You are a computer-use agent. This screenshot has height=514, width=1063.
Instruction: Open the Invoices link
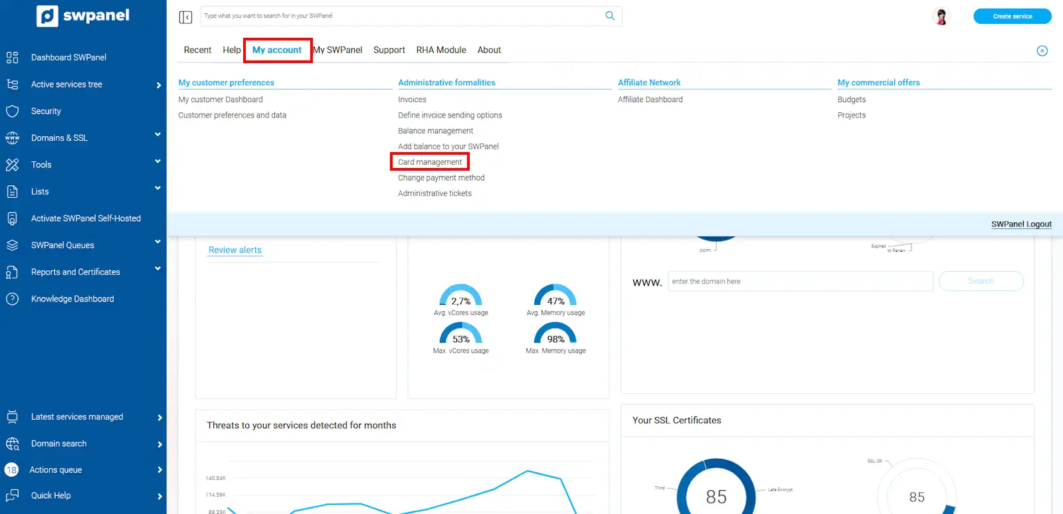[x=412, y=100]
